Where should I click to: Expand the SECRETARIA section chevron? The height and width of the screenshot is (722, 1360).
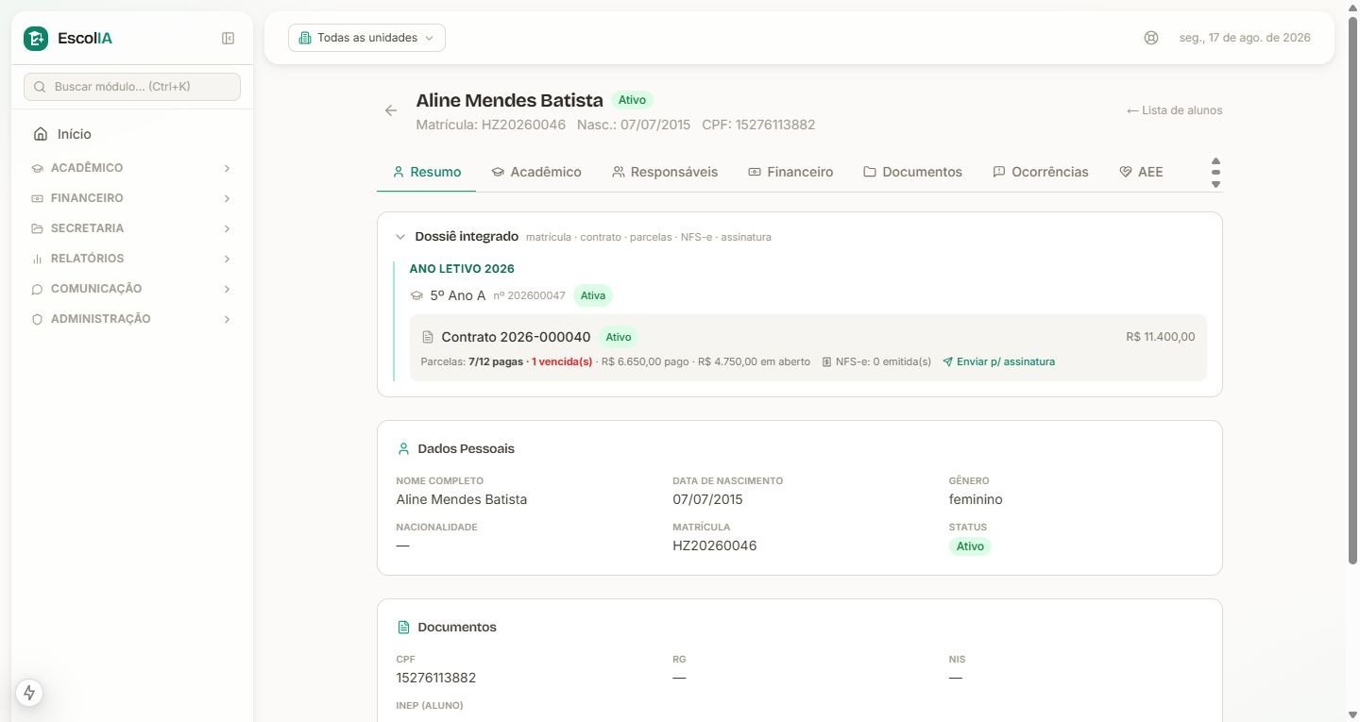pyautogui.click(x=227, y=228)
